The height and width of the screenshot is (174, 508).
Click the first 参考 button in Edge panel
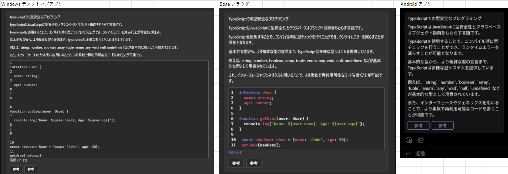(236, 163)
